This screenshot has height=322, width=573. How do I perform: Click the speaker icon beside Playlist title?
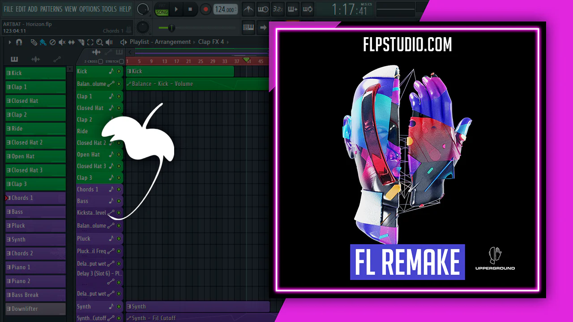[x=124, y=42]
